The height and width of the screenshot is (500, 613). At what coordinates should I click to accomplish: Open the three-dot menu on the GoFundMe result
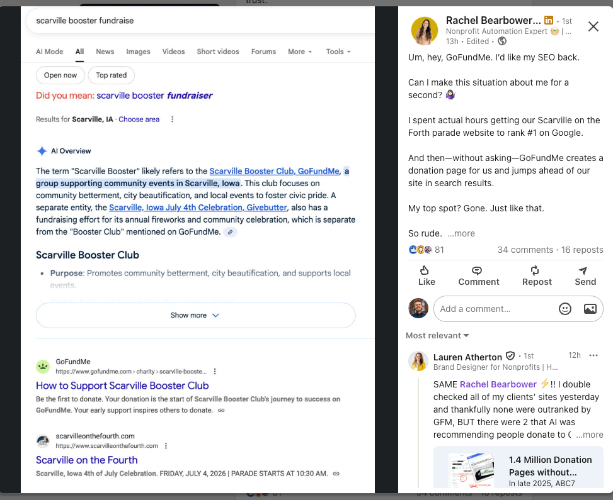[x=214, y=372]
